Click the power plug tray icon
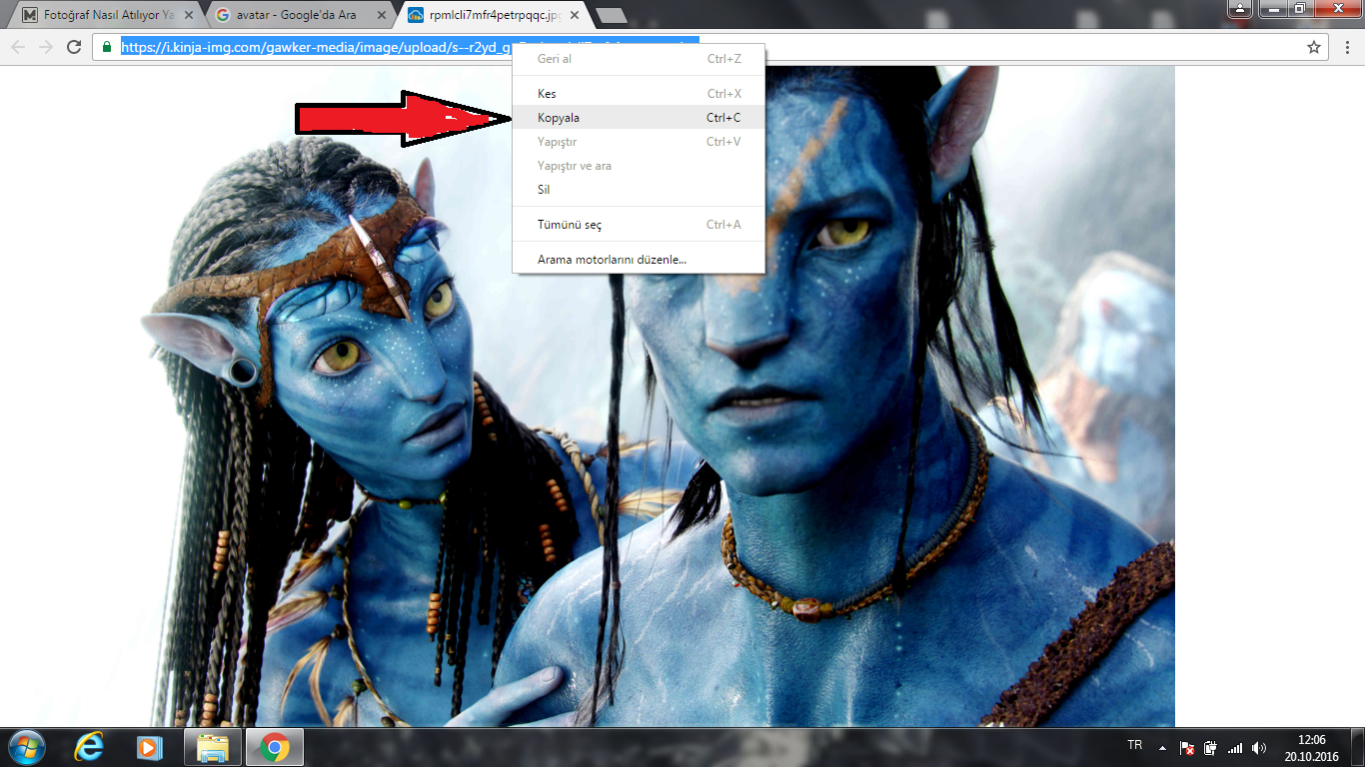 coord(1210,747)
